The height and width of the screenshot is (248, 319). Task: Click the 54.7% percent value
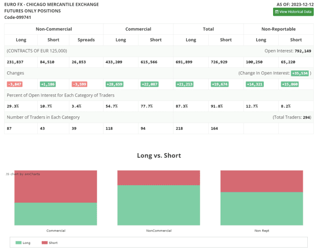111,106
